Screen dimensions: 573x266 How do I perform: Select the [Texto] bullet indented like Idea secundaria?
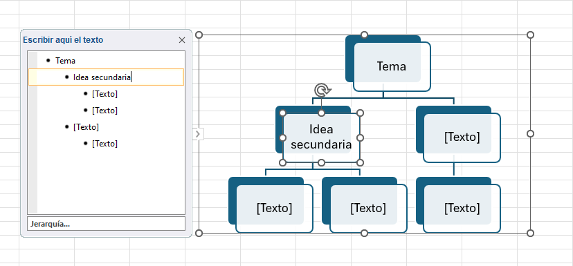[x=86, y=127]
